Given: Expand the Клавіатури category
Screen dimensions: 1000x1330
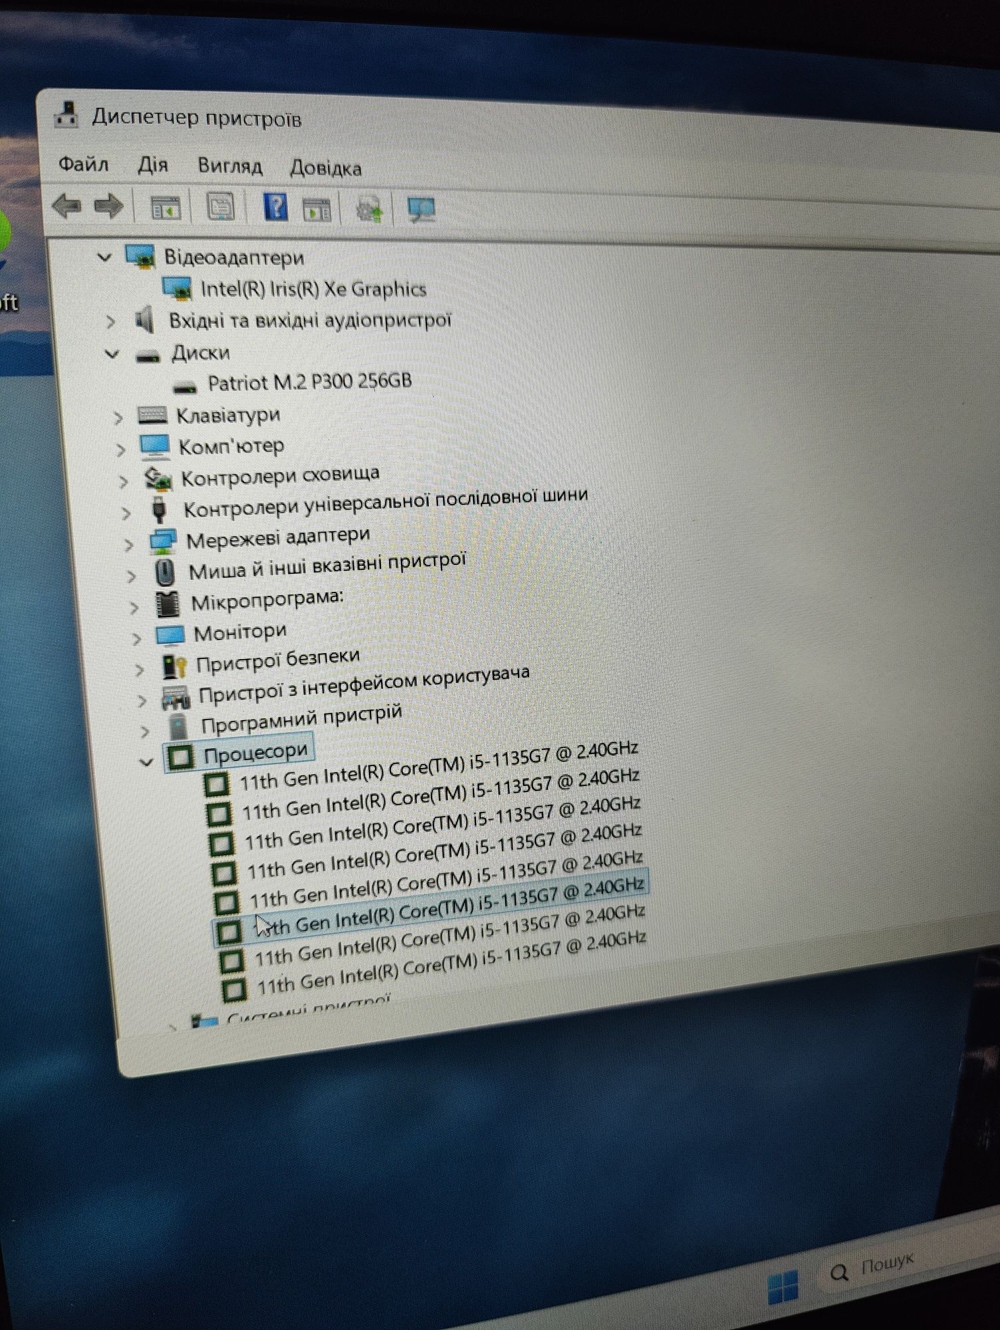Looking at the screenshot, I should [x=118, y=418].
